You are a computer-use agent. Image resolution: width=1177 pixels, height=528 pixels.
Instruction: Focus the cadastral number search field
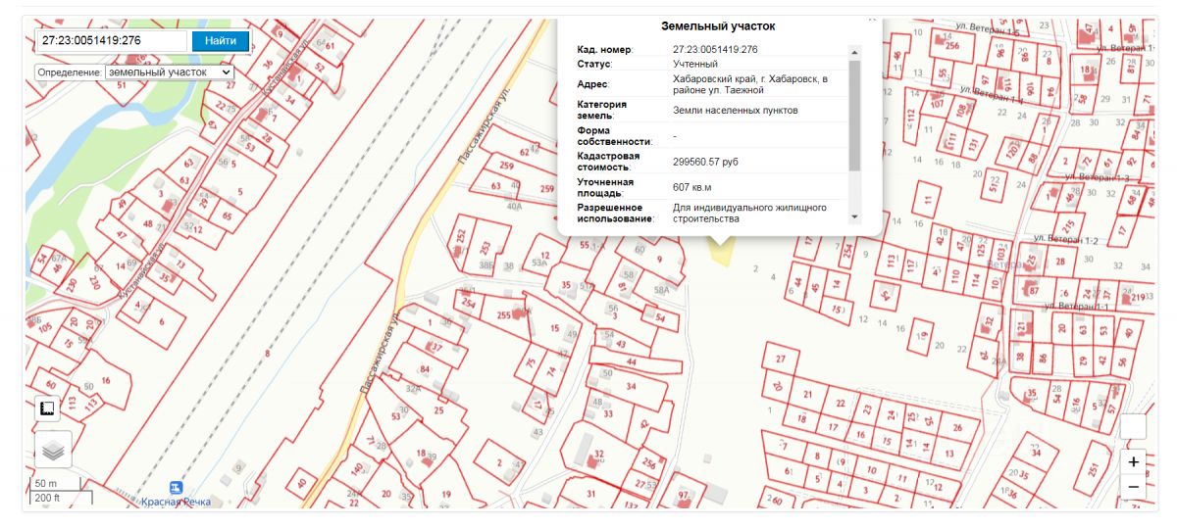[111, 41]
